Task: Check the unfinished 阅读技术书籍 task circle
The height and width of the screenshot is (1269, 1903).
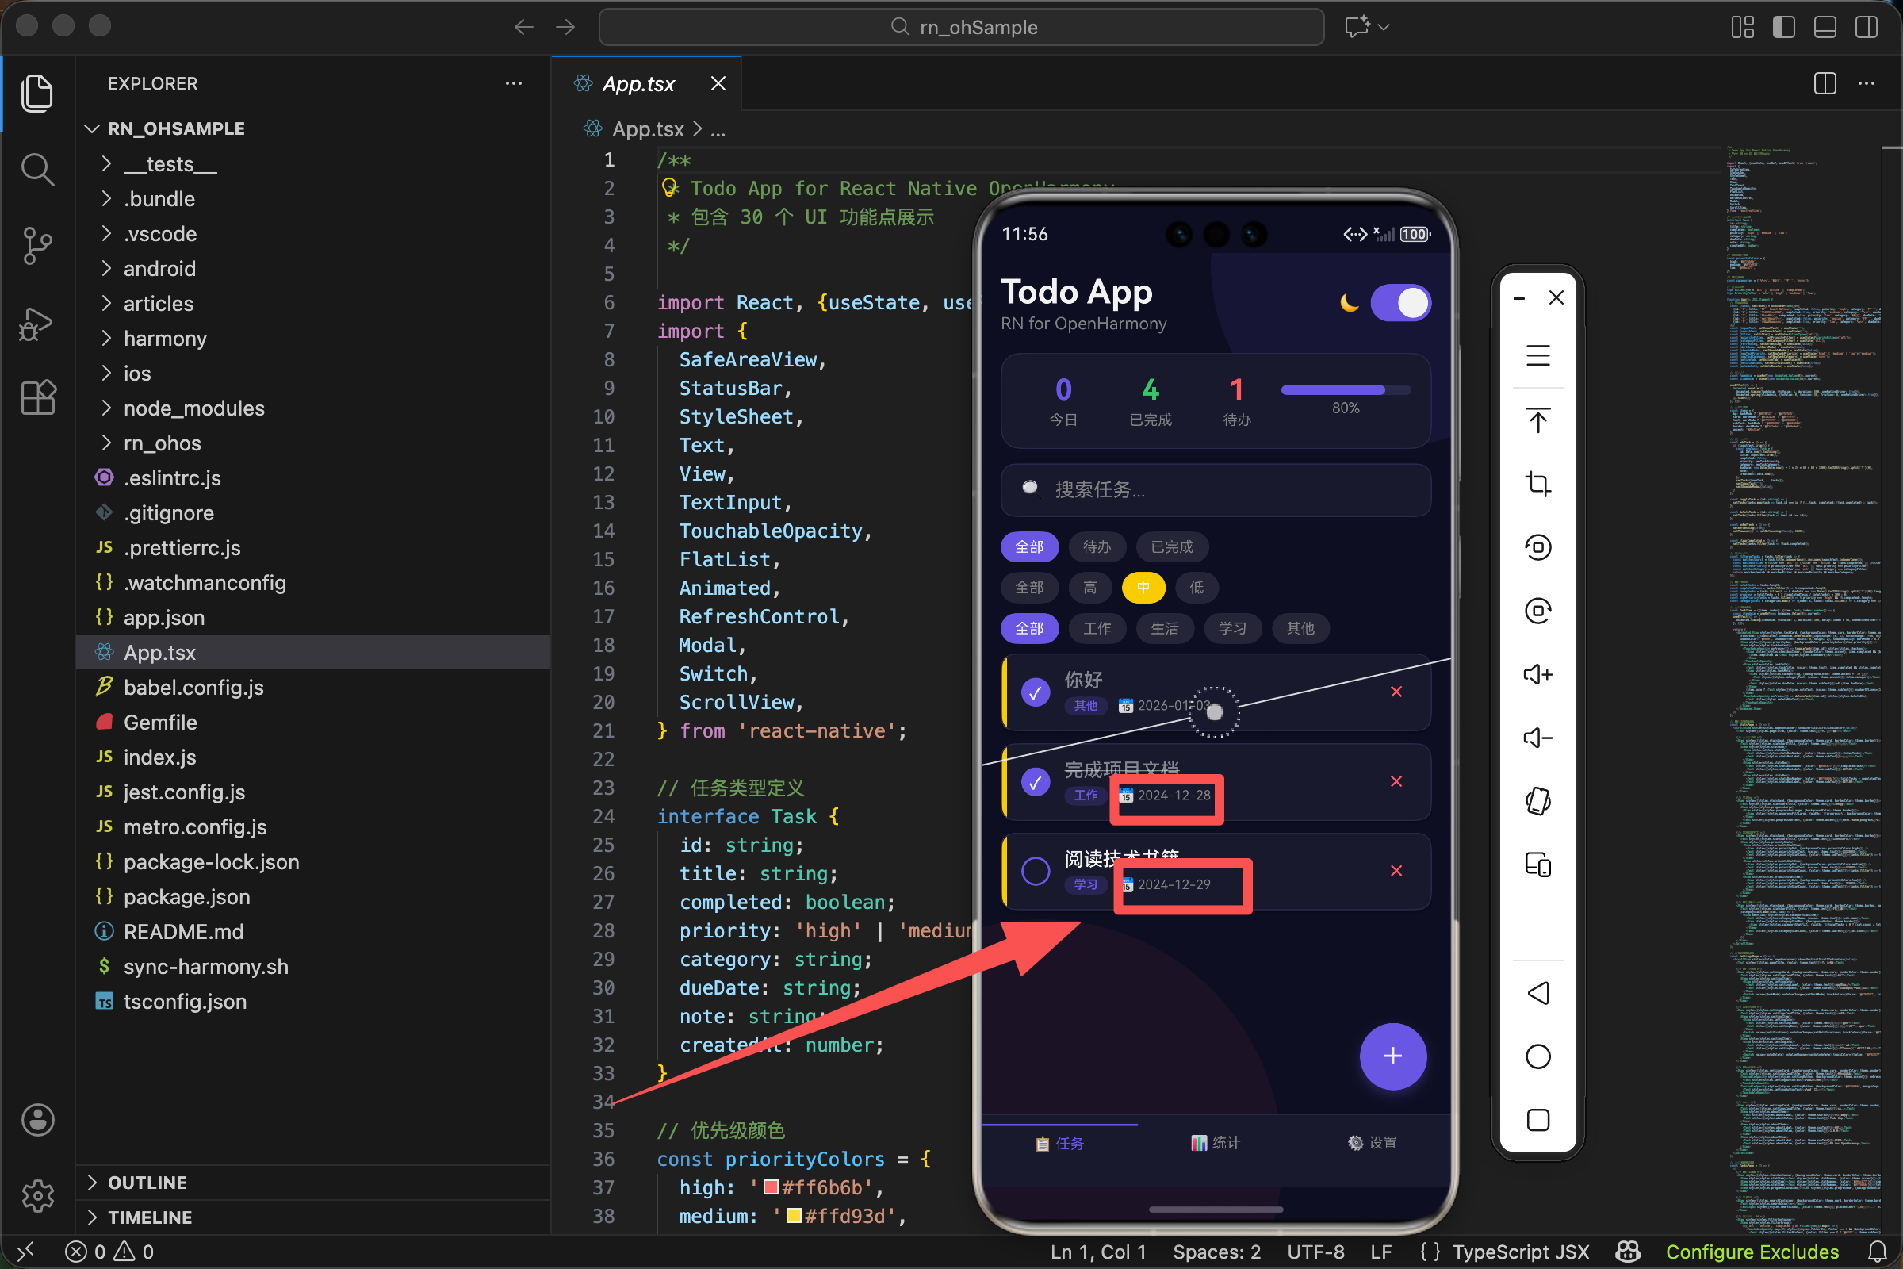Action: click(1035, 872)
